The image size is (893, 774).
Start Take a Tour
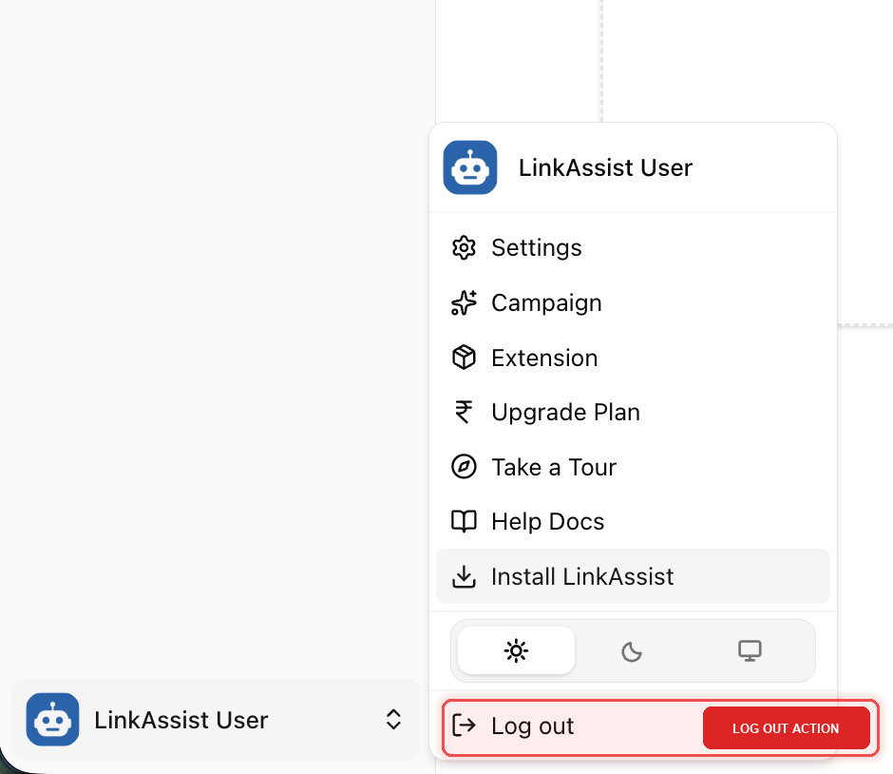(x=633, y=468)
